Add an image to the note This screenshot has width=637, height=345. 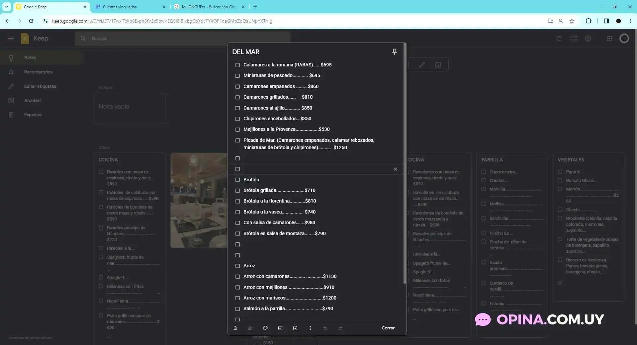pyautogui.click(x=280, y=328)
